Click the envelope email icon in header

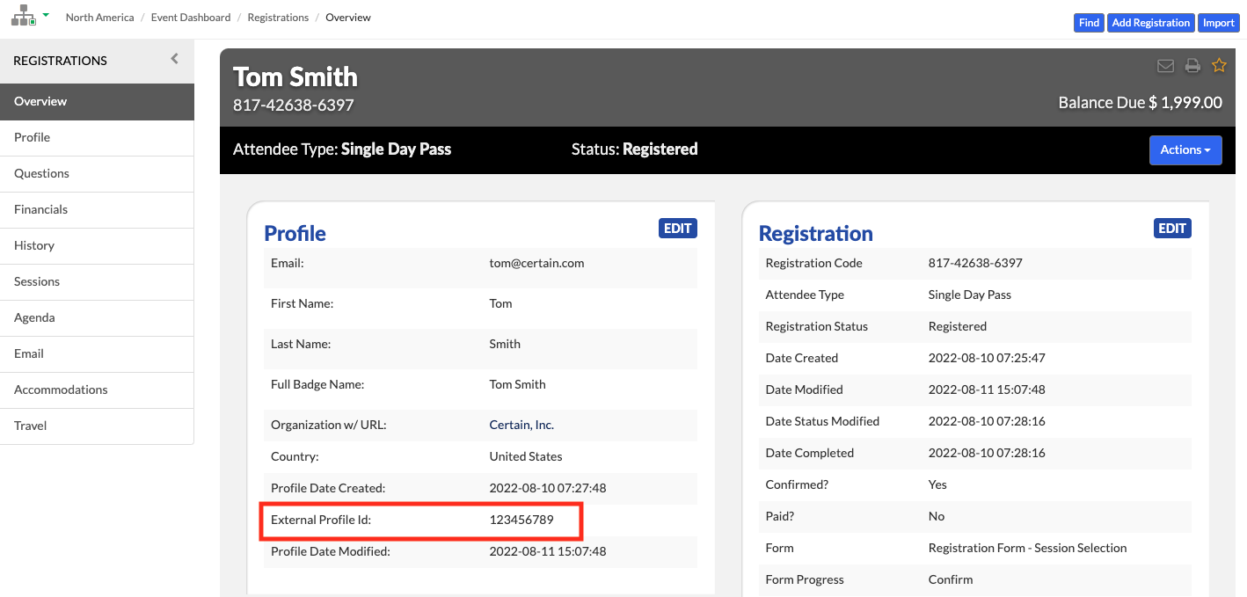click(x=1165, y=66)
